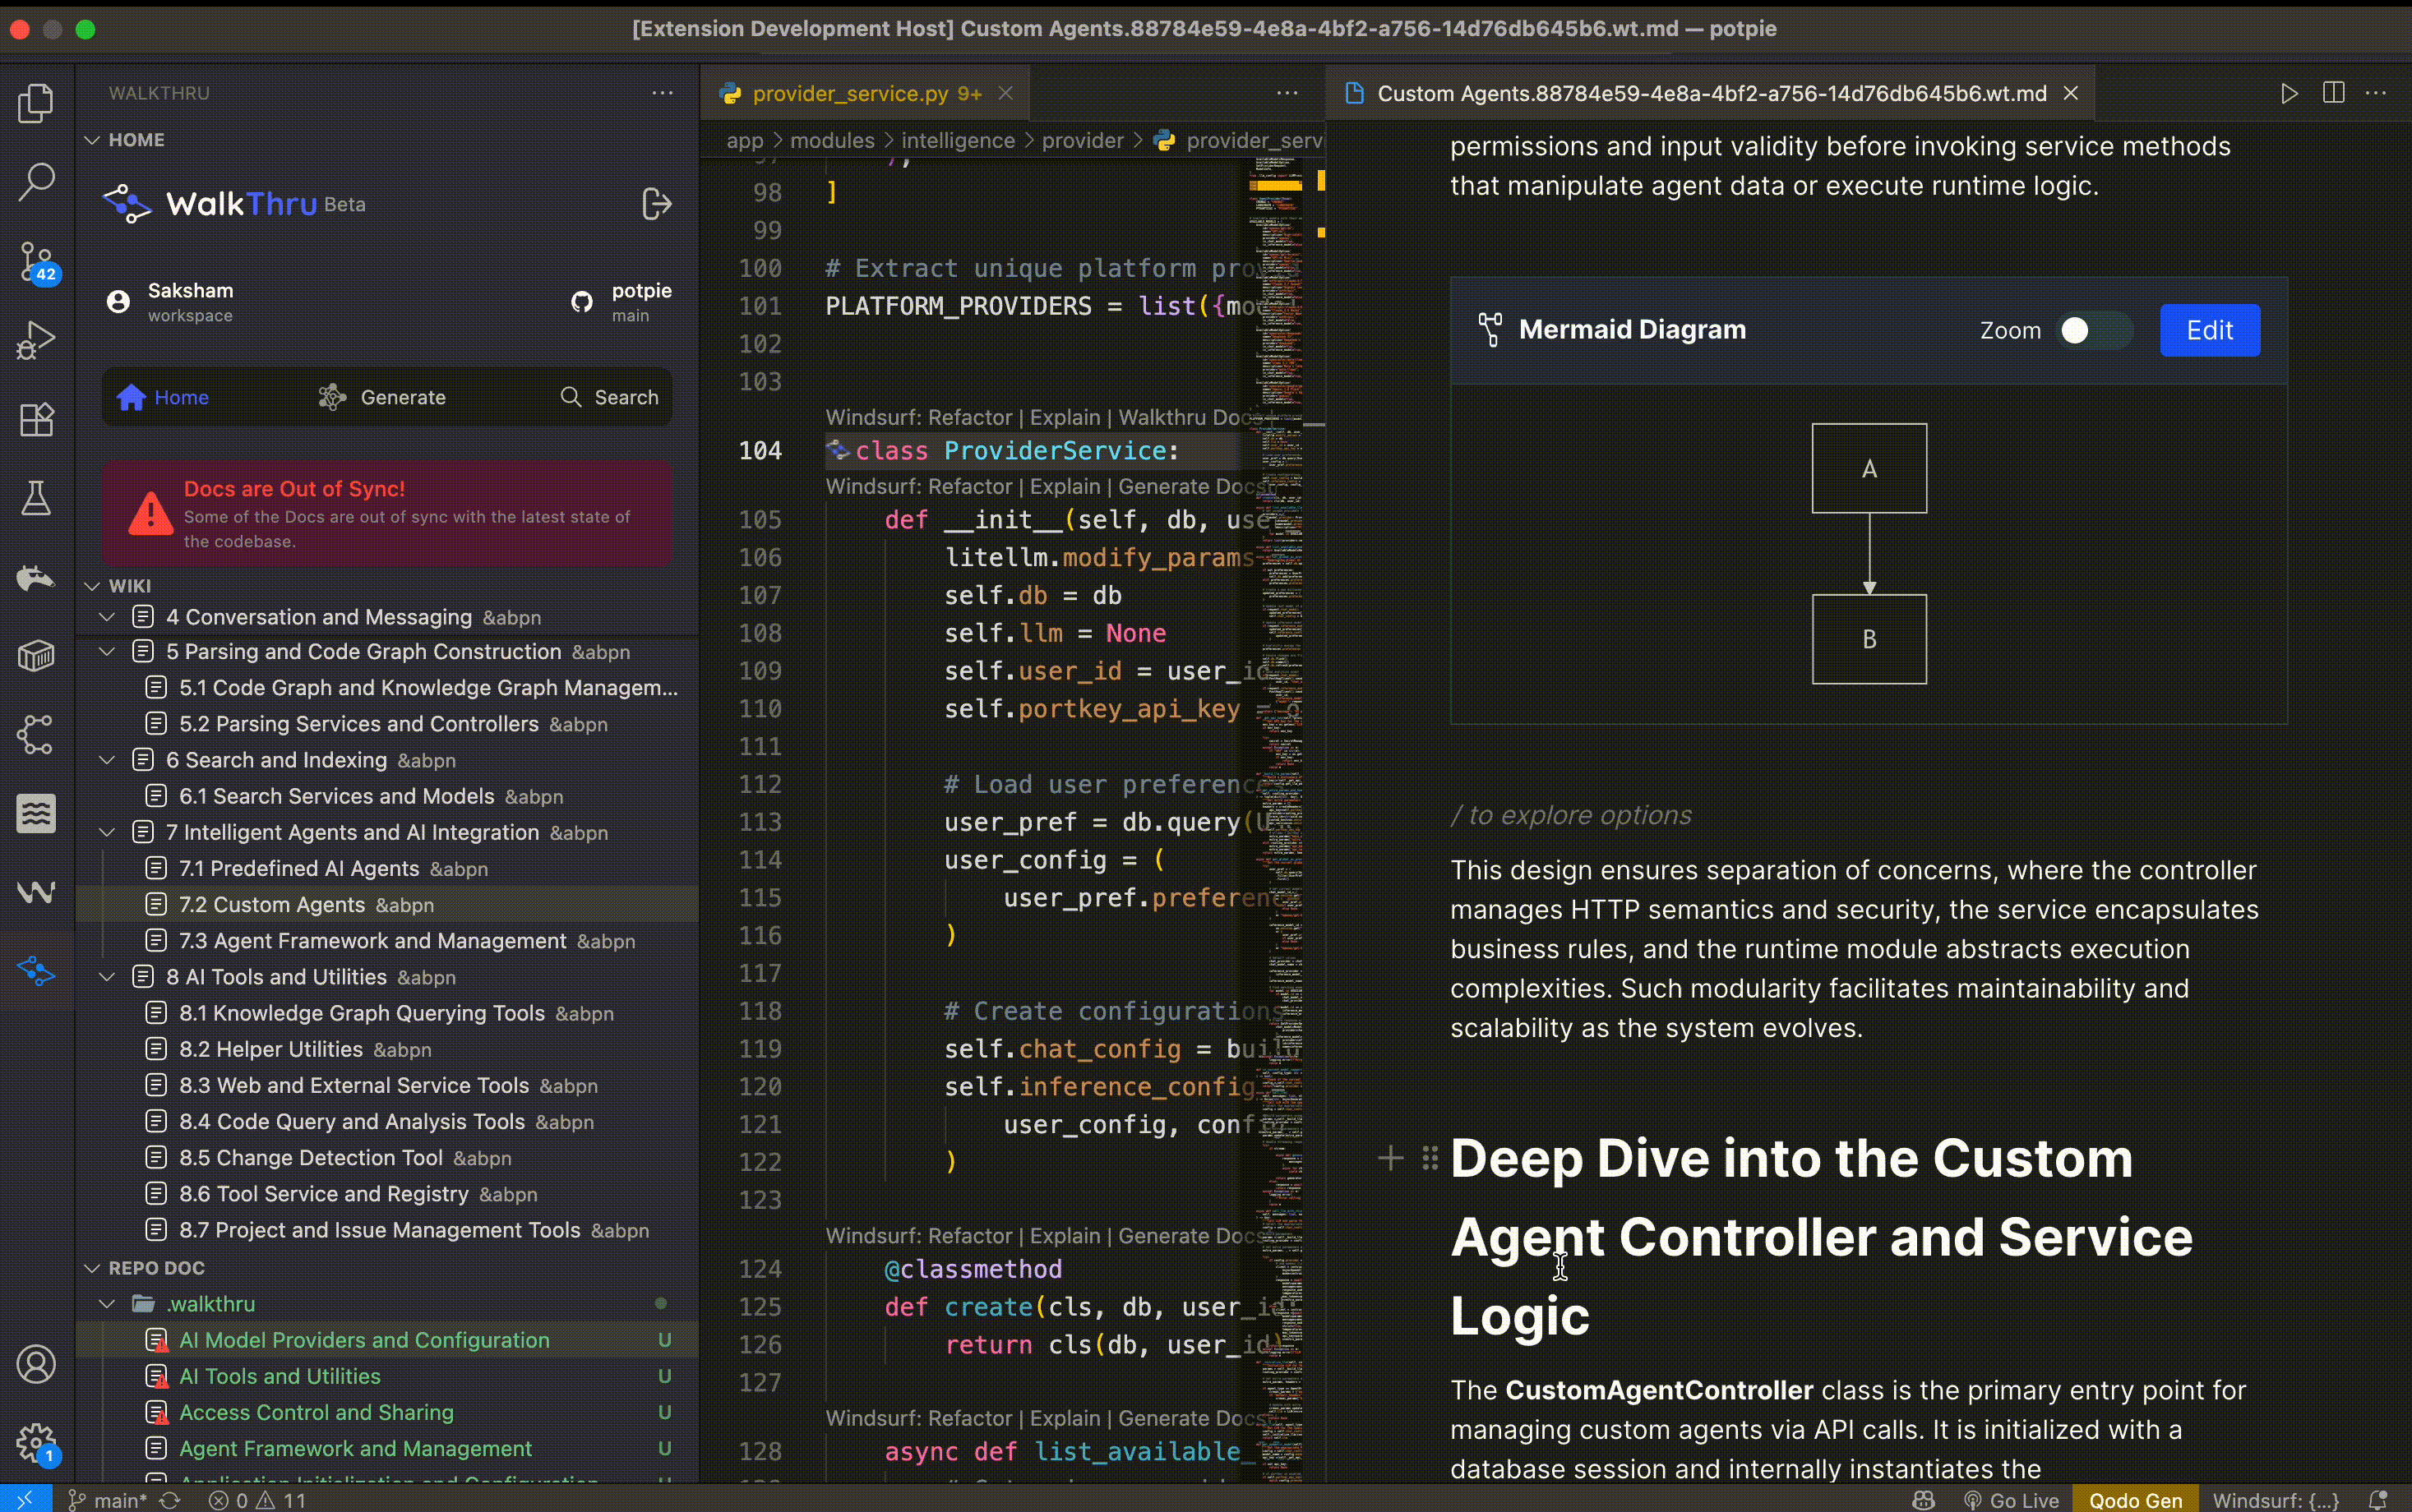The image size is (2412, 1512).
Task: Open errors and warnings count in status bar
Action: tap(257, 1500)
